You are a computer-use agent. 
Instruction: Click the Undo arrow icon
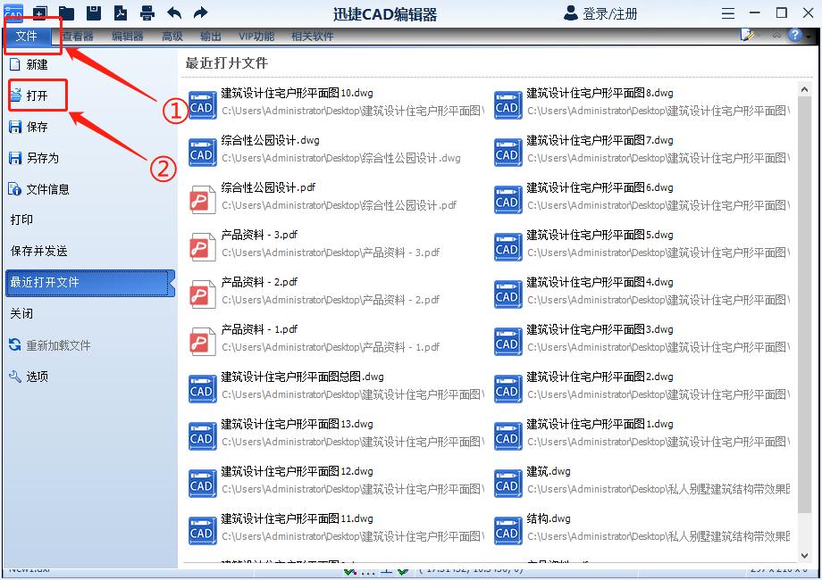(173, 12)
